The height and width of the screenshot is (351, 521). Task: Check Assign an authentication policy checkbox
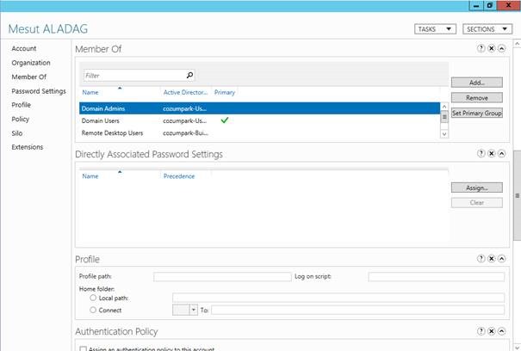pyautogui.click(x=83, y=348)
